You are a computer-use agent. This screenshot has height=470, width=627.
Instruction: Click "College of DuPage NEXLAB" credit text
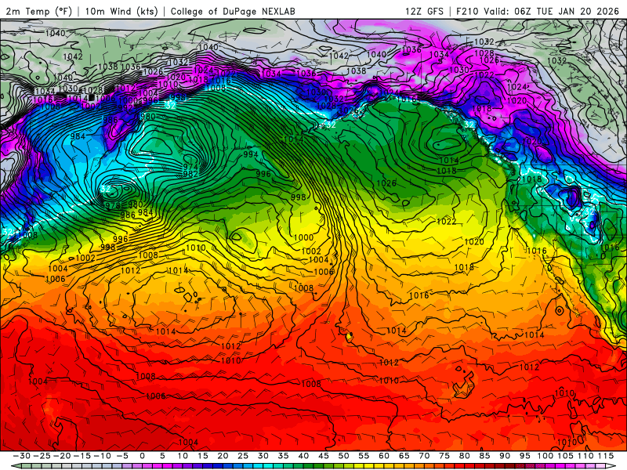point(233,11)
